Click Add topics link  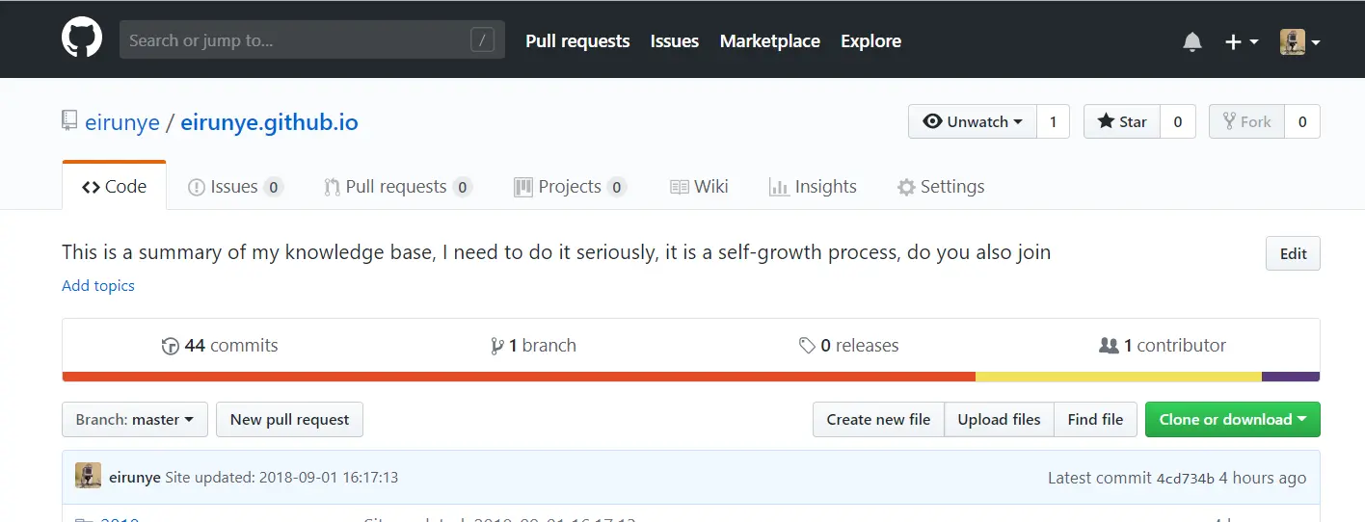(x=98, y=285)
